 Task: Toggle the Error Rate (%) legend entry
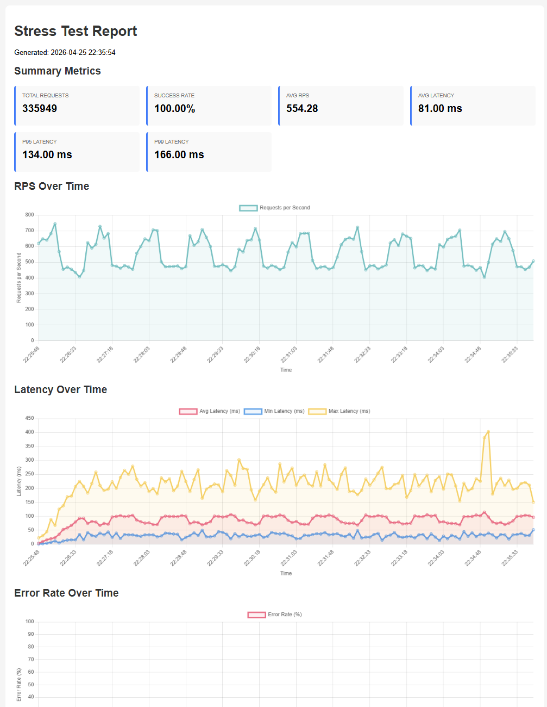(x=275, y=615)
